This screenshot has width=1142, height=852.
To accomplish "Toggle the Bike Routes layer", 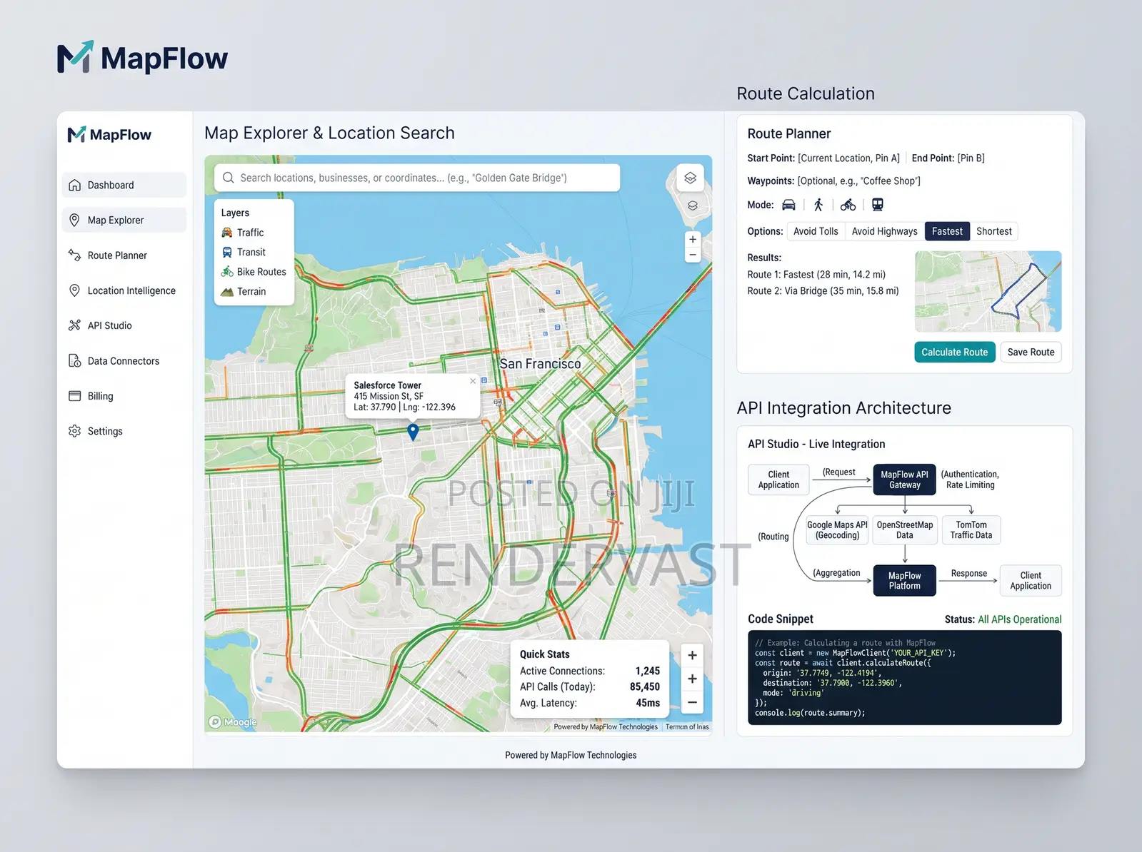I will pyautogui.click(x=254, y=272).
